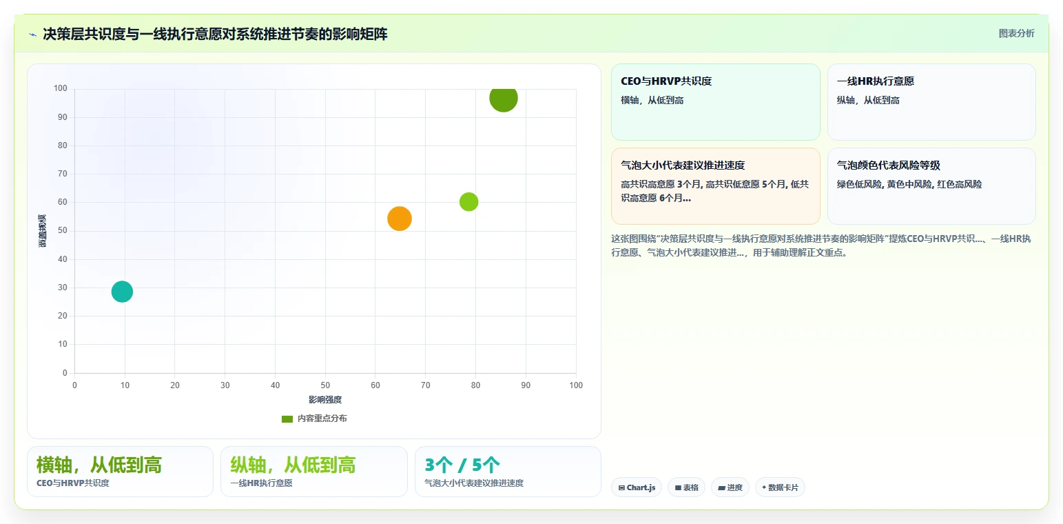Click the 影响强度 x-axis title

point(325,399)
